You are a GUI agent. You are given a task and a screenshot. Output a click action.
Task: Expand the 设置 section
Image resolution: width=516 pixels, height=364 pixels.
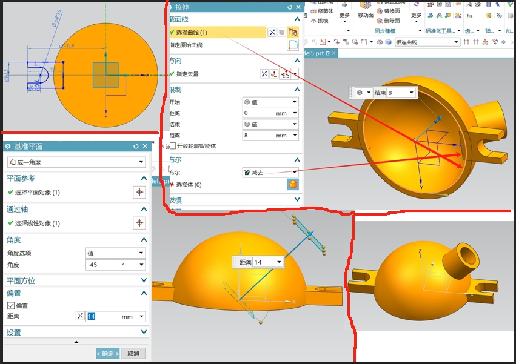(144, 332)
